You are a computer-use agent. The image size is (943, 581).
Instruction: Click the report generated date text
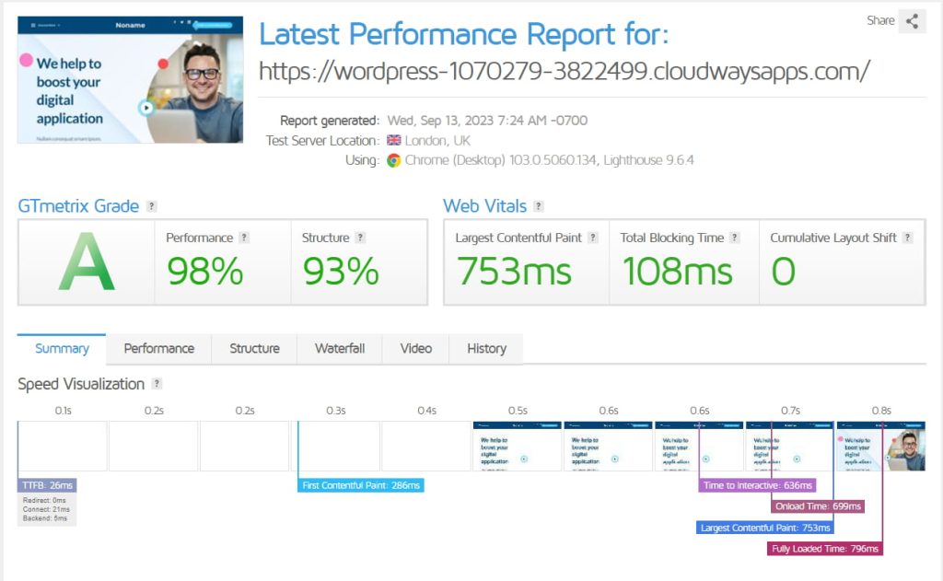click(x=487, y=121)
